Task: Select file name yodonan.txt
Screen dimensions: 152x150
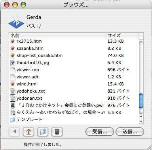Action: [x=29, y=98]
